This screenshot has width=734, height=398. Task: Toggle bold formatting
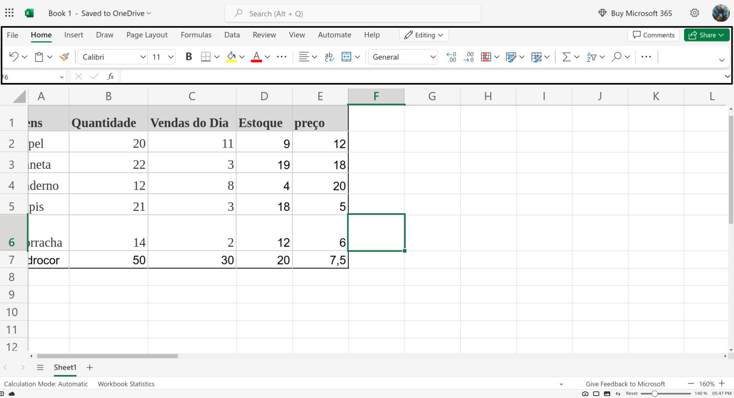[188, 56]
